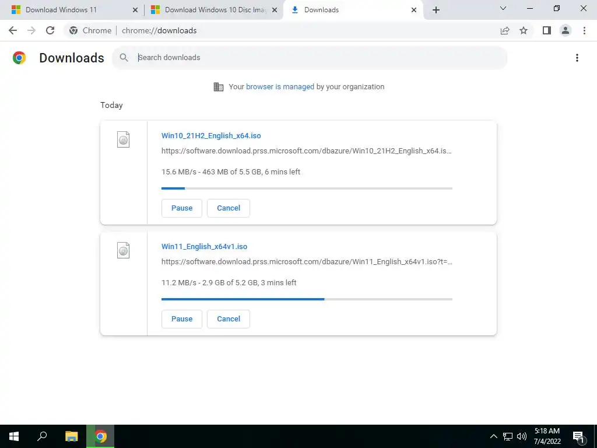
Task: Open the notification center icon
Action: click(579, 437)
